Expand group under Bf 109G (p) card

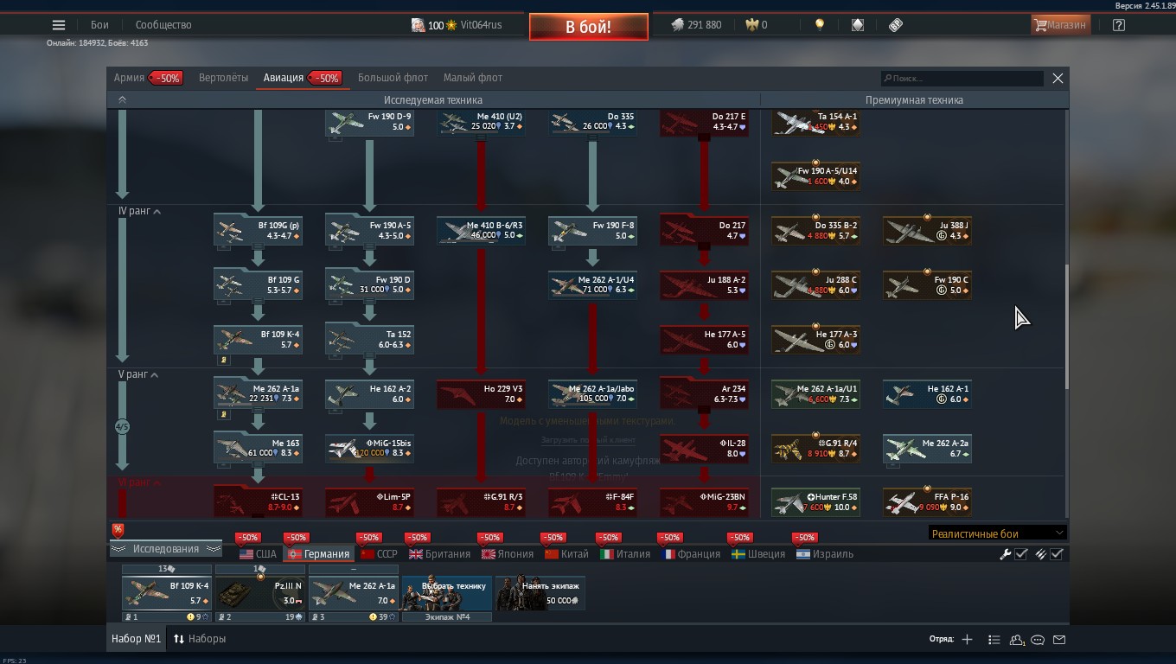tap(224, 247)
